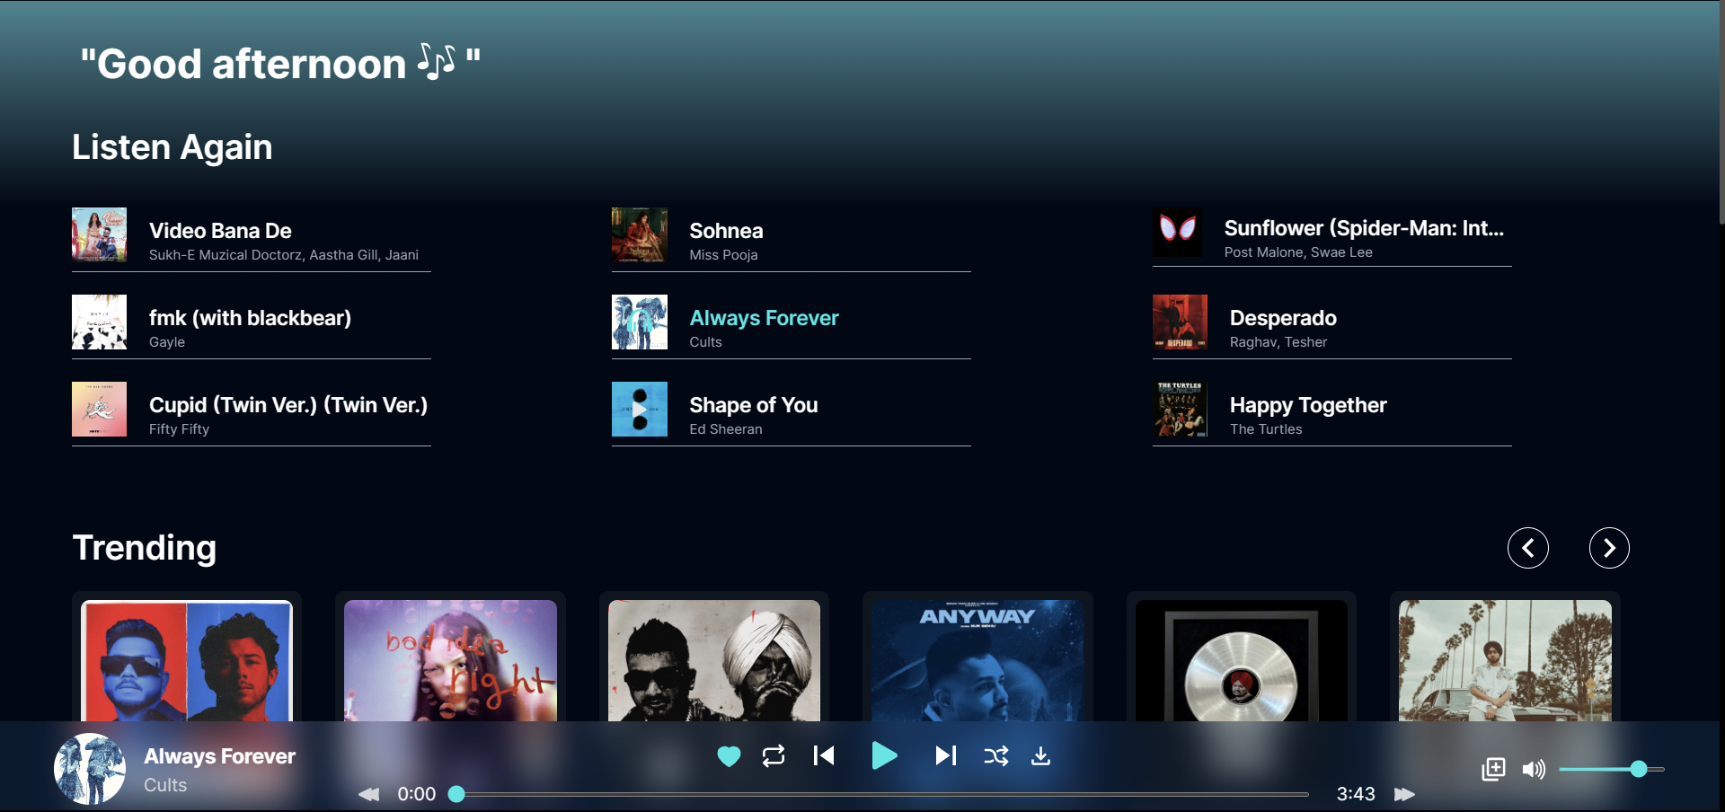Image resolution: width=1725 pixels, height=812 pixels.
Task: Open the red and blue trending card
Action: pos(187,660)
